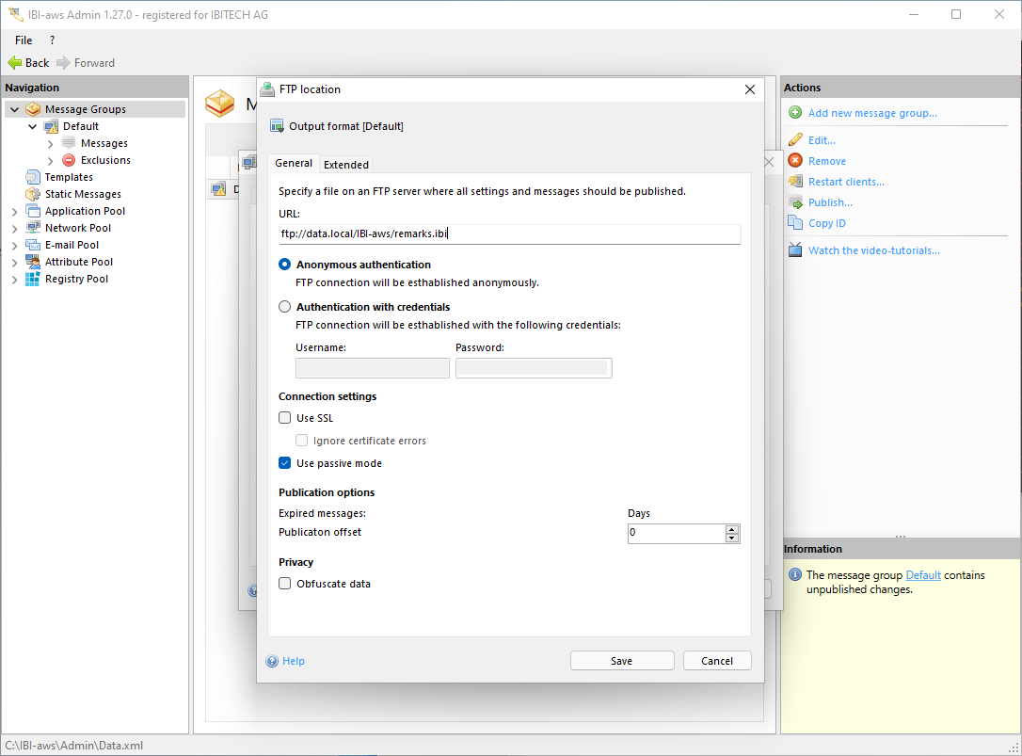Open the File menu
The width and height of the screenshot is (1022, 756).
click(24, 40)
